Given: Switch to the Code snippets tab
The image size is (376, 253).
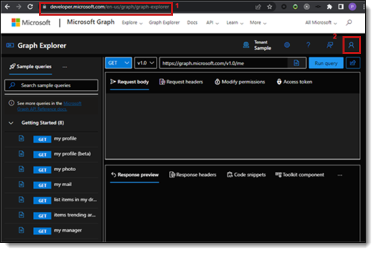Looking at the screenshot, I should coord(246,175).
